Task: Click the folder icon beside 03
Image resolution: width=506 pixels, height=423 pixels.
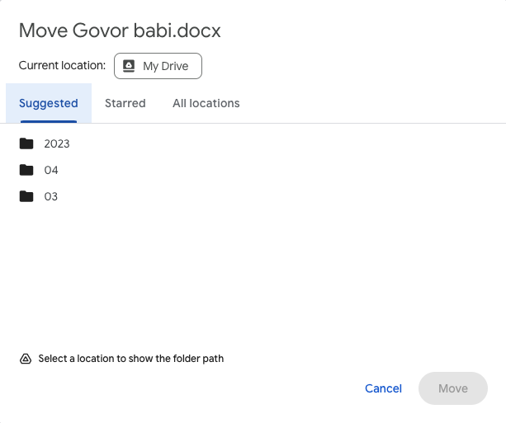Action: pos(26,196)
